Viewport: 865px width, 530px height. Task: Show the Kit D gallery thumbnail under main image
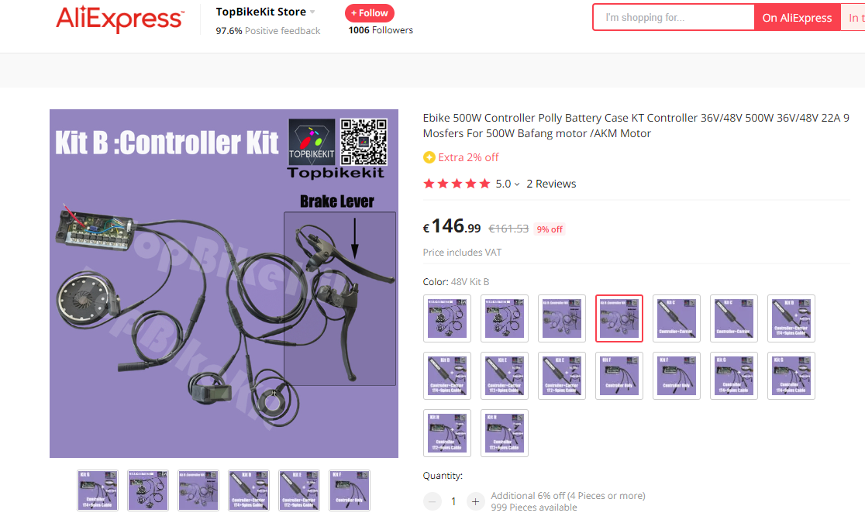(249, 490)
